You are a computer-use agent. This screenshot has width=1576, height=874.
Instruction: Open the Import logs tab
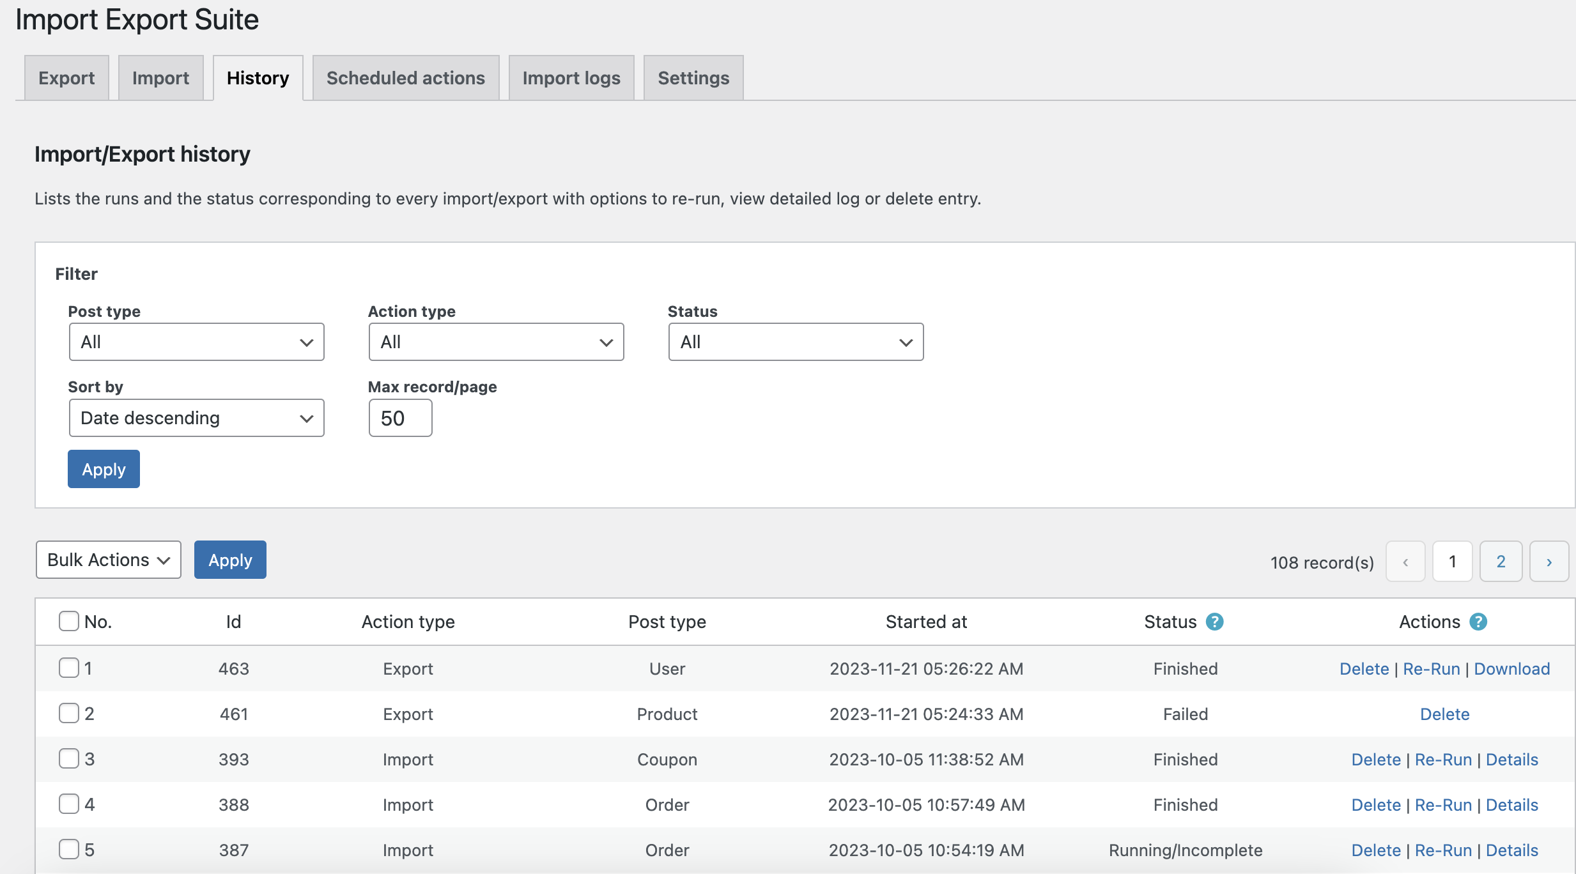pyautogui.click(x=571, y=77)
